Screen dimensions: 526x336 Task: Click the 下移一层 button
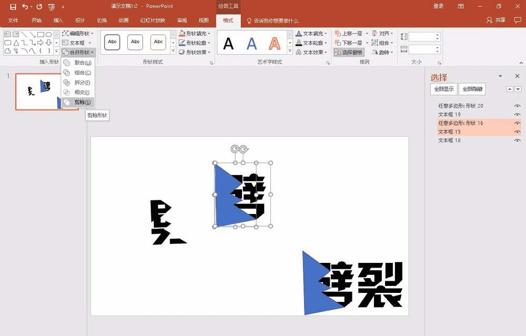[349, 43]
